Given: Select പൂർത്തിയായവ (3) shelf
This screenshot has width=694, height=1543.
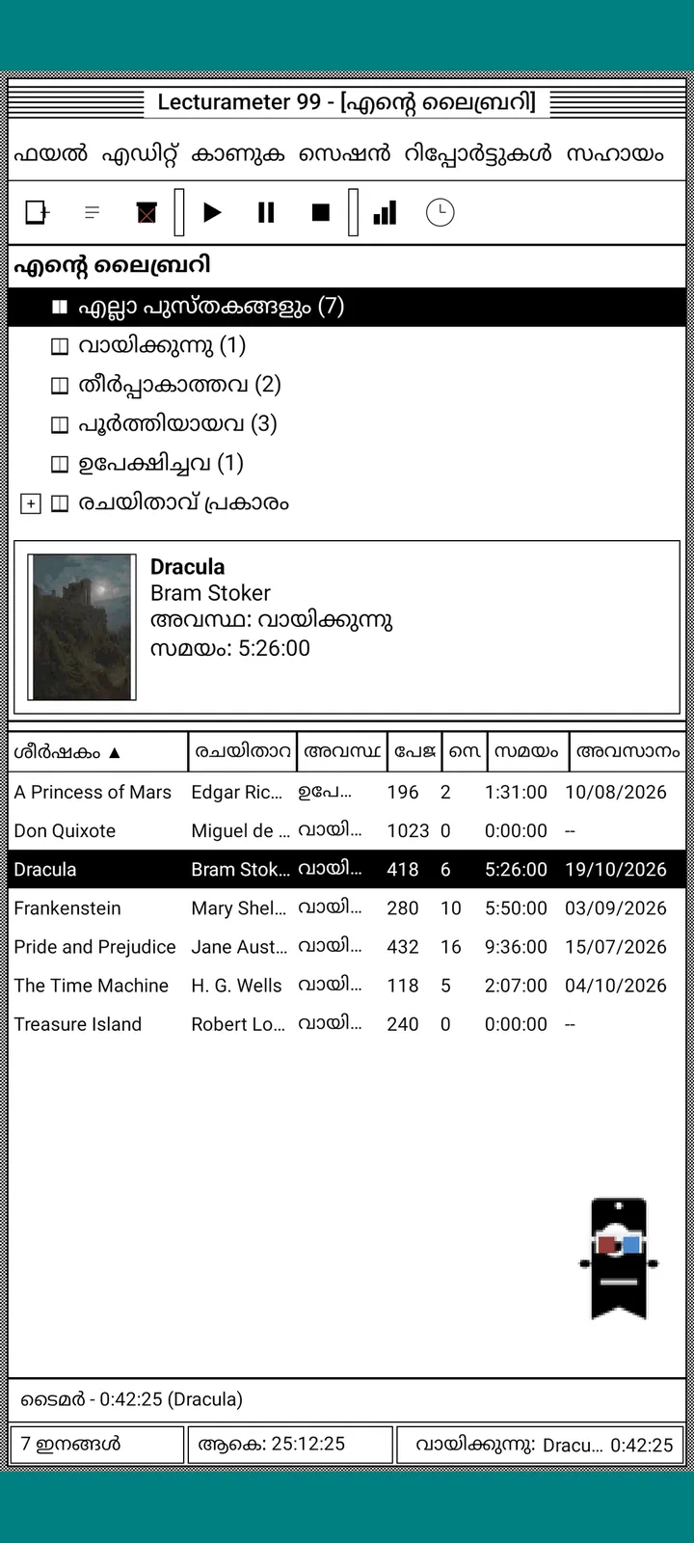Looking at the screenshot, I should point(177,423).
